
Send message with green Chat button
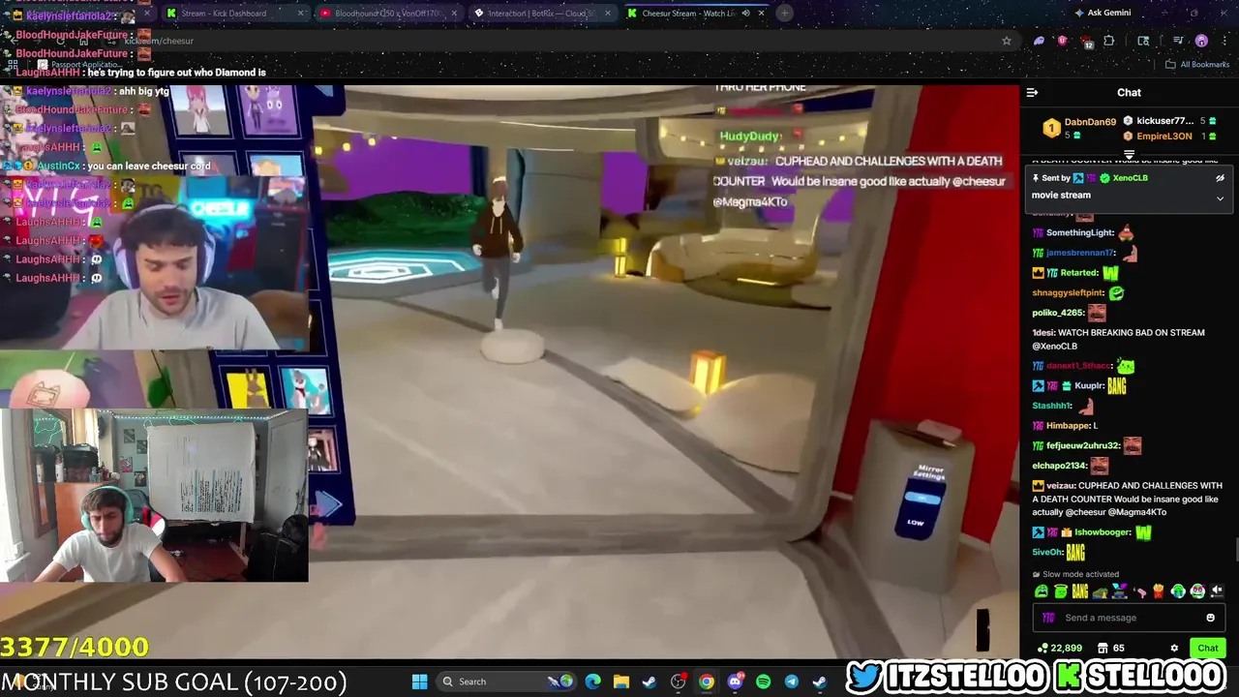[1207, 649]
